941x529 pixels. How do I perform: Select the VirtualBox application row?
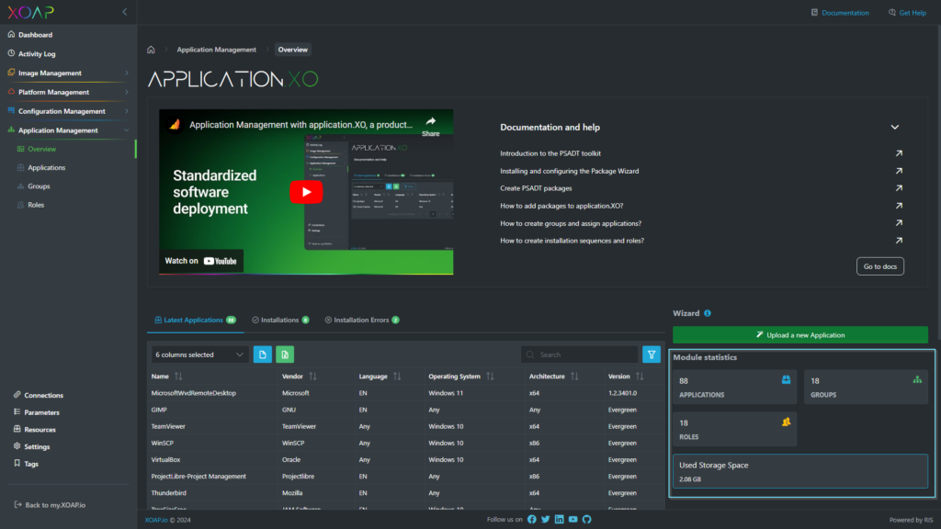(405, 460)
